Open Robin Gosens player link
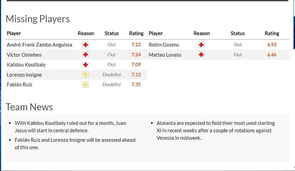Image resolution: width=295 pixels, height=171 pixels. pos(164,45)
